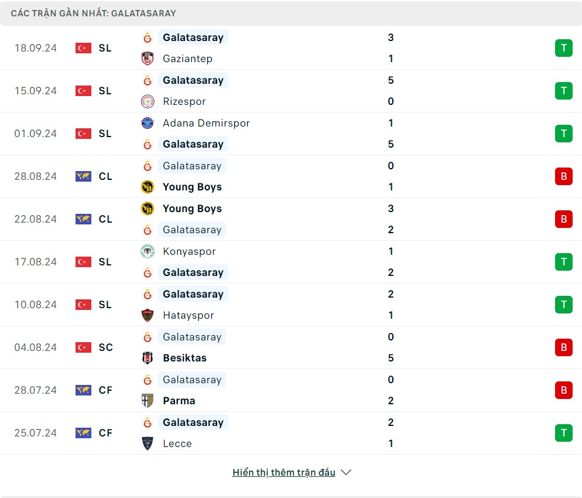Click the Parma club crest
Image resolution: width=582 pixels, height=498 pixels.
click(x=148, y=401)
